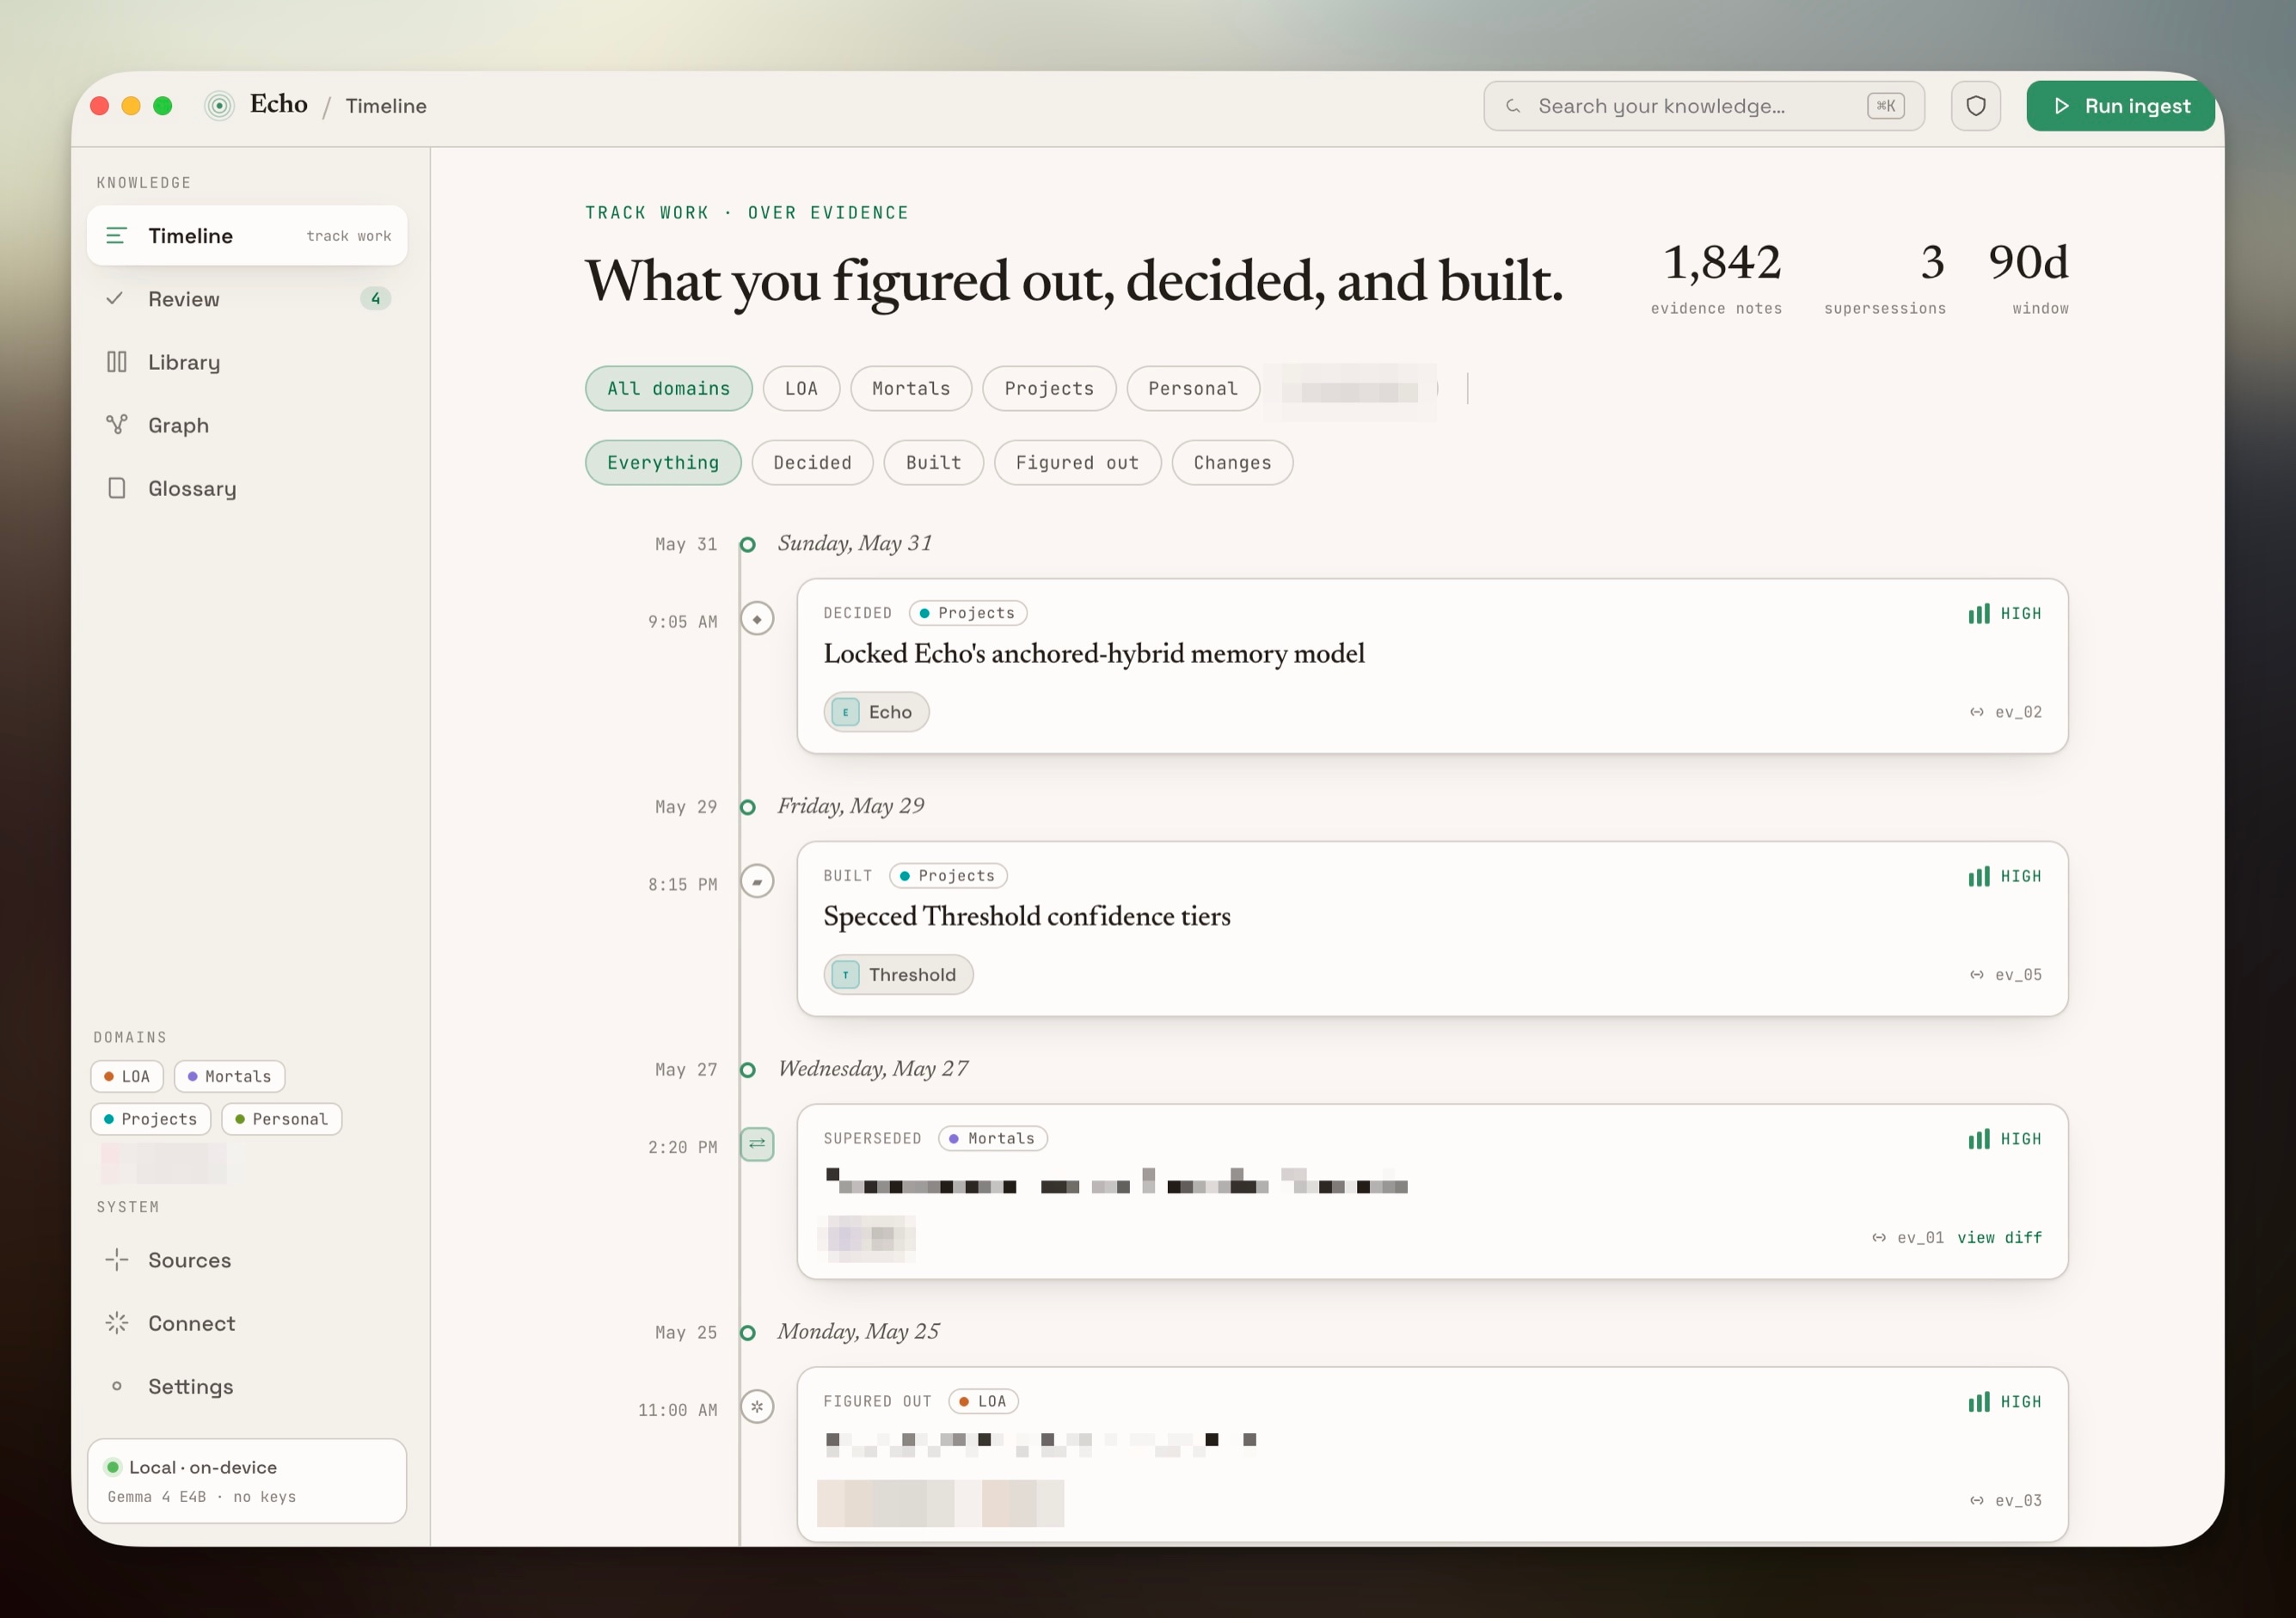Filter timeline by Projects domain chip
Viewport: 2296px width, 1618px height.
point(1049,388)
